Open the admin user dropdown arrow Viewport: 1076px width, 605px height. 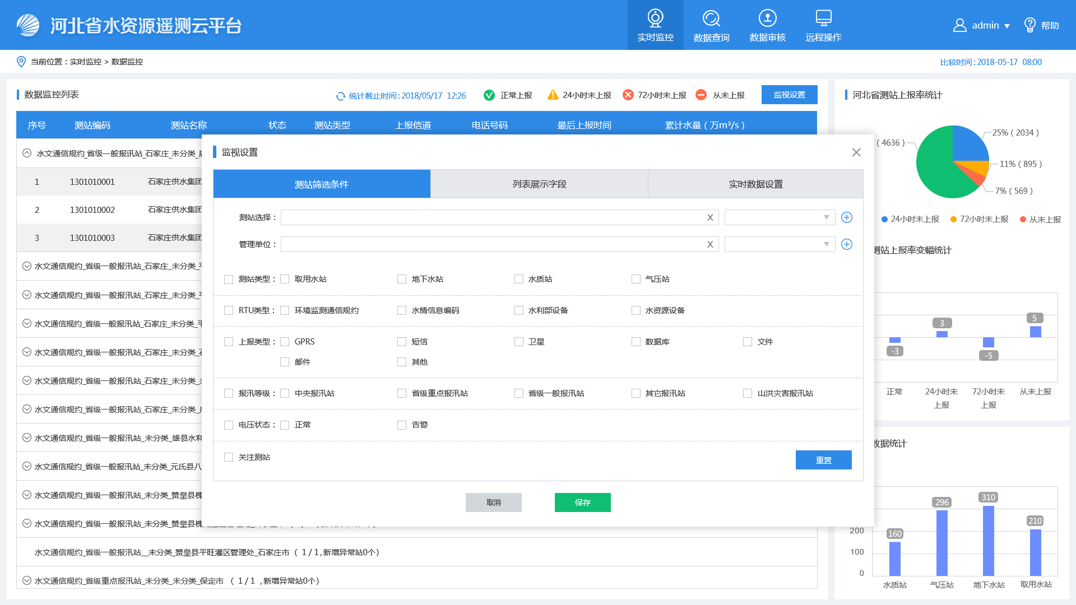[x=1007, y=26]
